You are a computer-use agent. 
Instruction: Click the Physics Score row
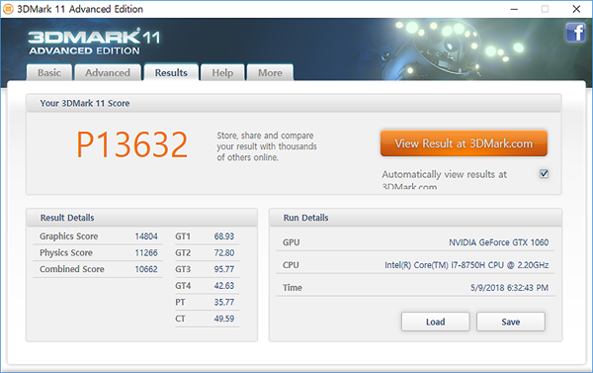coord(98,252)
